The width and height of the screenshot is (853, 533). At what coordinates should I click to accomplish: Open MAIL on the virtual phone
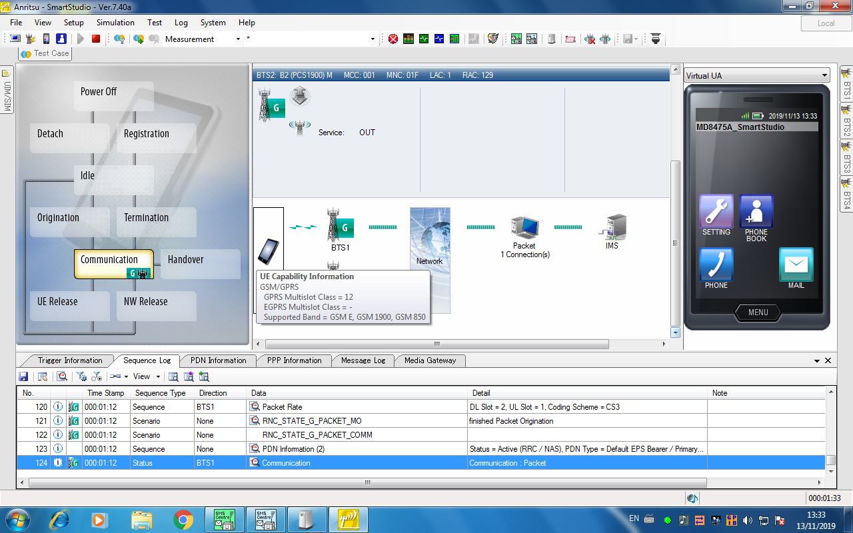(x=796, y=268)
